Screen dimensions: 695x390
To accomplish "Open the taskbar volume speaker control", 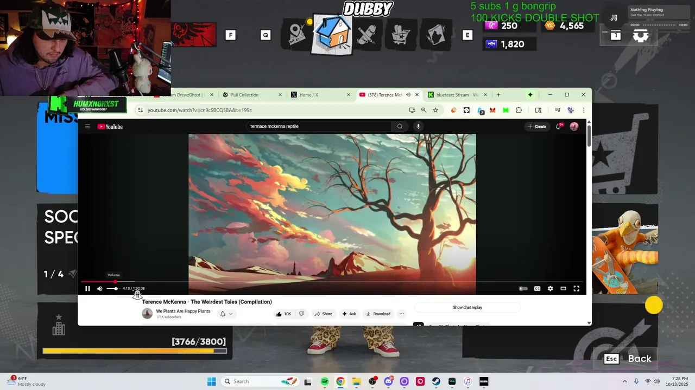I will pos(656,381).
